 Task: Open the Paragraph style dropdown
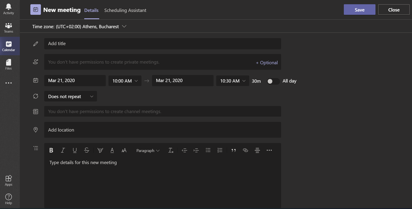click(x=148, y=150)
